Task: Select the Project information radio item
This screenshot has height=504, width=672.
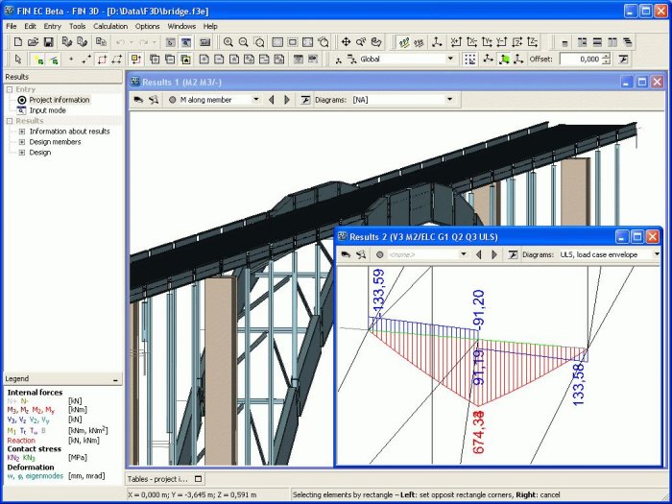Action: [21, 100]
